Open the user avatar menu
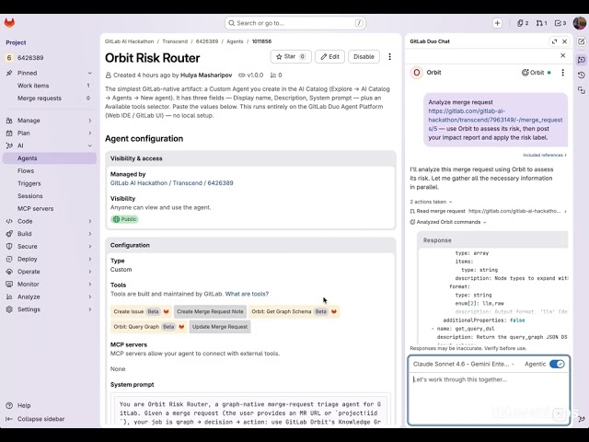 [580, 23]
